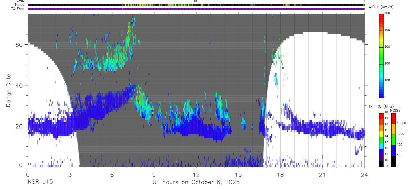Image resolution: width=410 pixels, height=189 pixels.
Task: Click the black 1-10 swatch in NOISE legend
Action: (x=393, y=161)
